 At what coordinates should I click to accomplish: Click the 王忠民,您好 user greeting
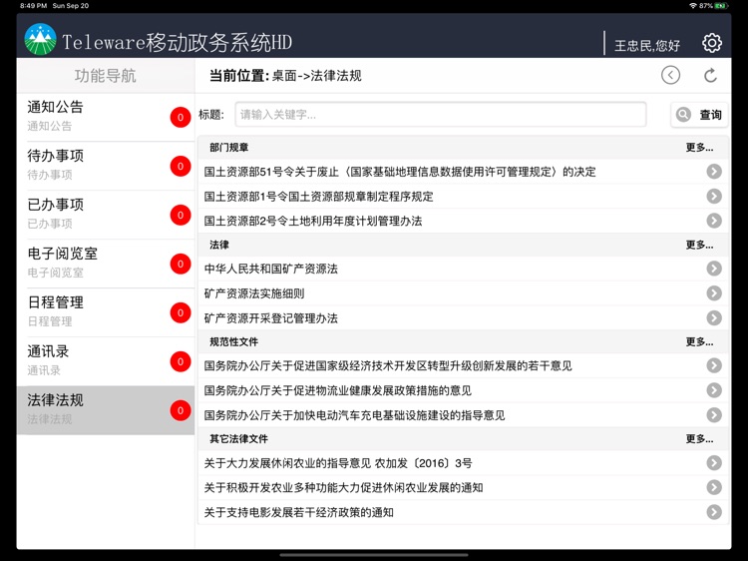click(647, 45)
